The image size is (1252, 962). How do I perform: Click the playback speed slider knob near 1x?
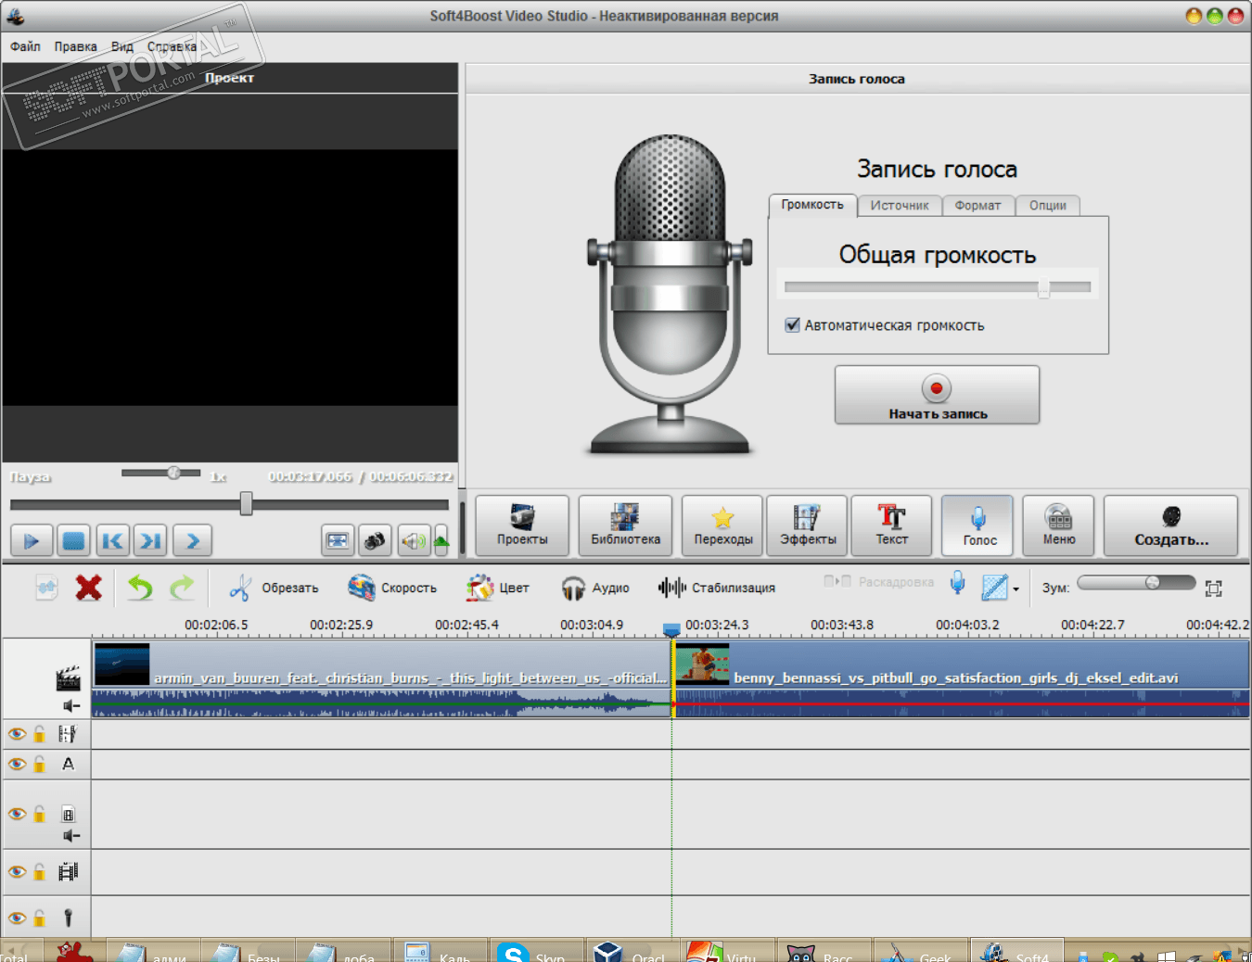pos(173,473)
